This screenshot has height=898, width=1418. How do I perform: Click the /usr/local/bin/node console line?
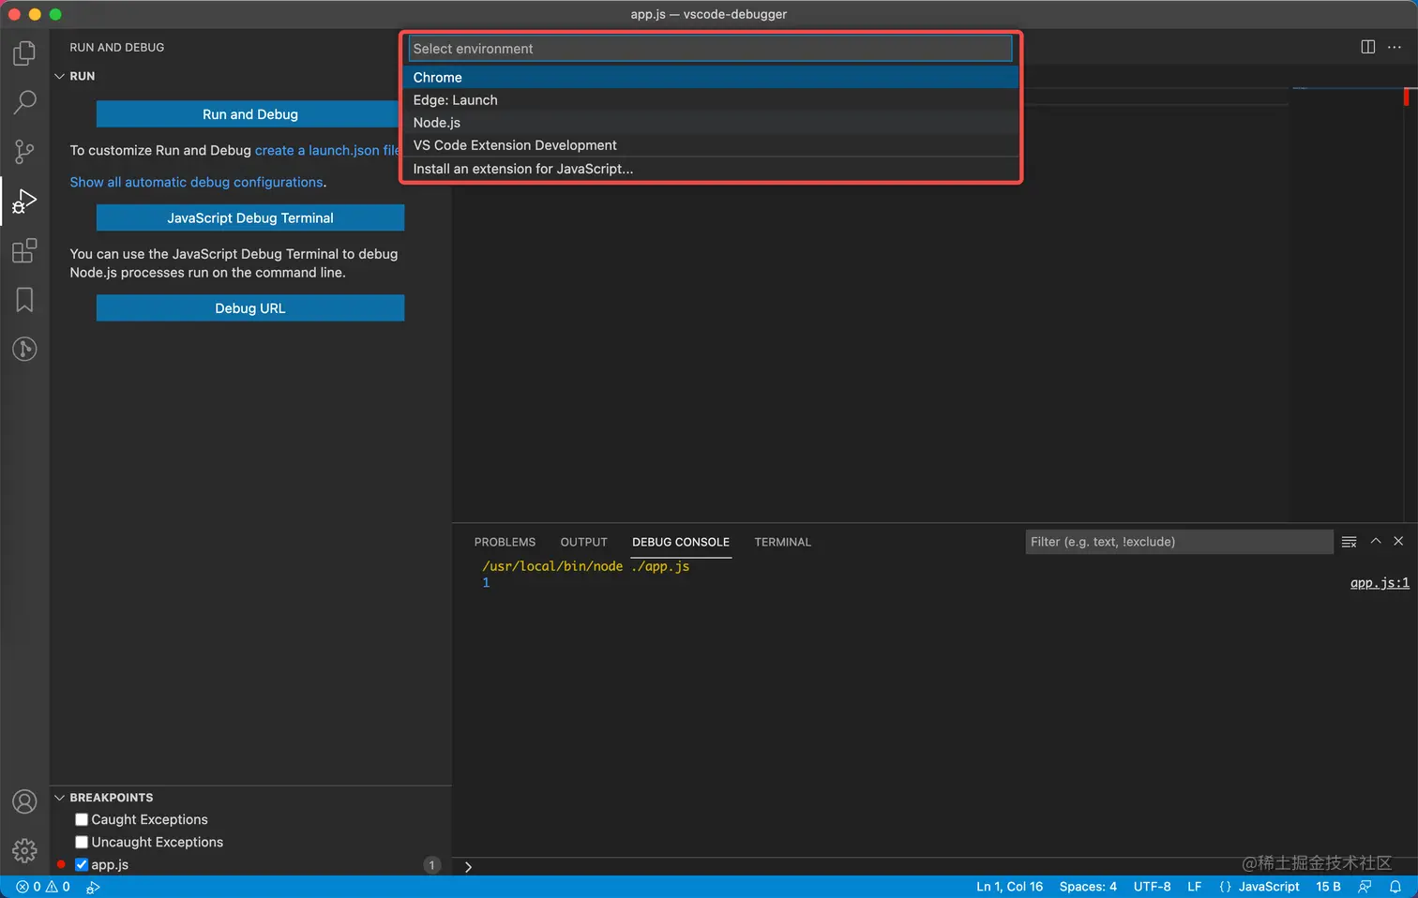tap(585, 566)
